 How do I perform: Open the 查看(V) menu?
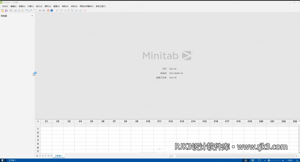click(x=56, y=6)
